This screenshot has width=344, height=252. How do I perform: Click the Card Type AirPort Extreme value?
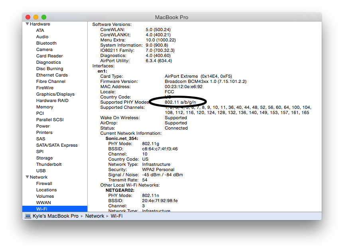click(x=198, y=76)
